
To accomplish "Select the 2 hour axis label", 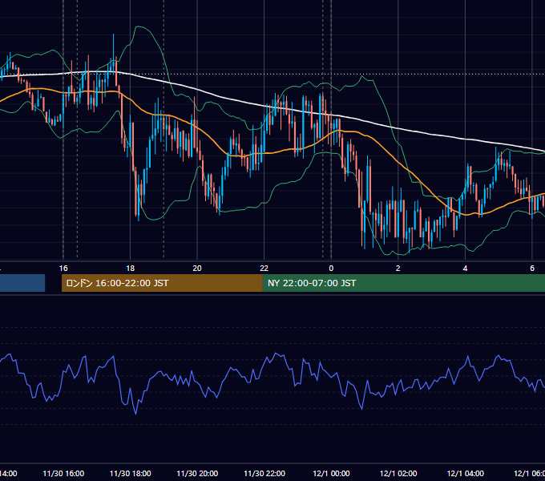I will pos(398,269).
